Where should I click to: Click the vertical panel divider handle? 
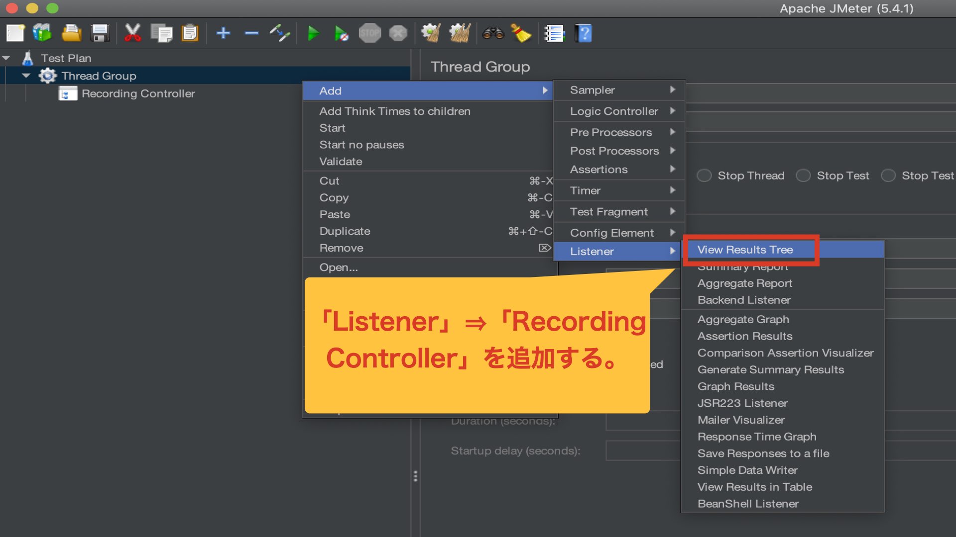pos(415,476)
